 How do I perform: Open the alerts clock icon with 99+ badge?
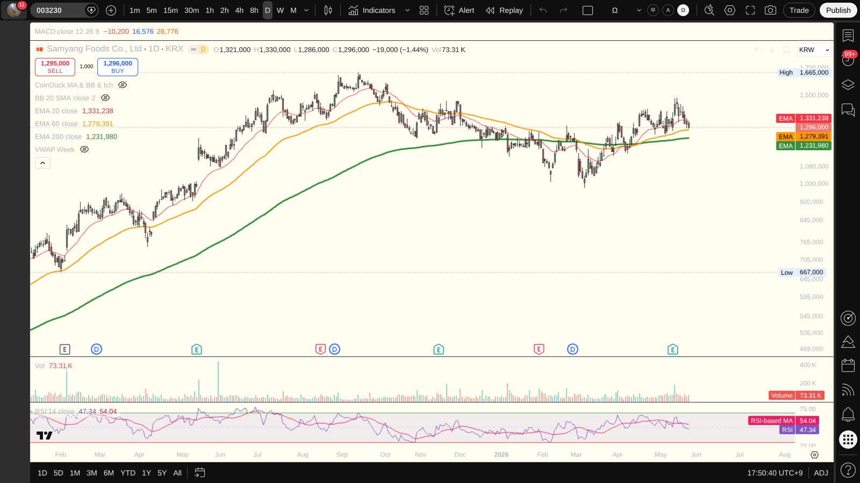[848, 60]
